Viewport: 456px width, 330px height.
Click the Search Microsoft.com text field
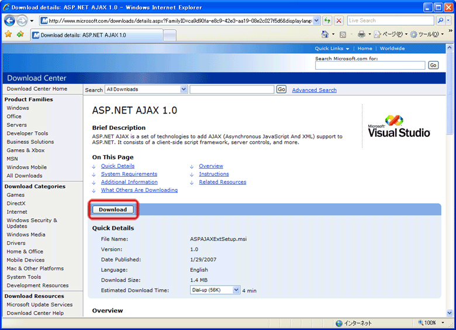pos(370,65)
